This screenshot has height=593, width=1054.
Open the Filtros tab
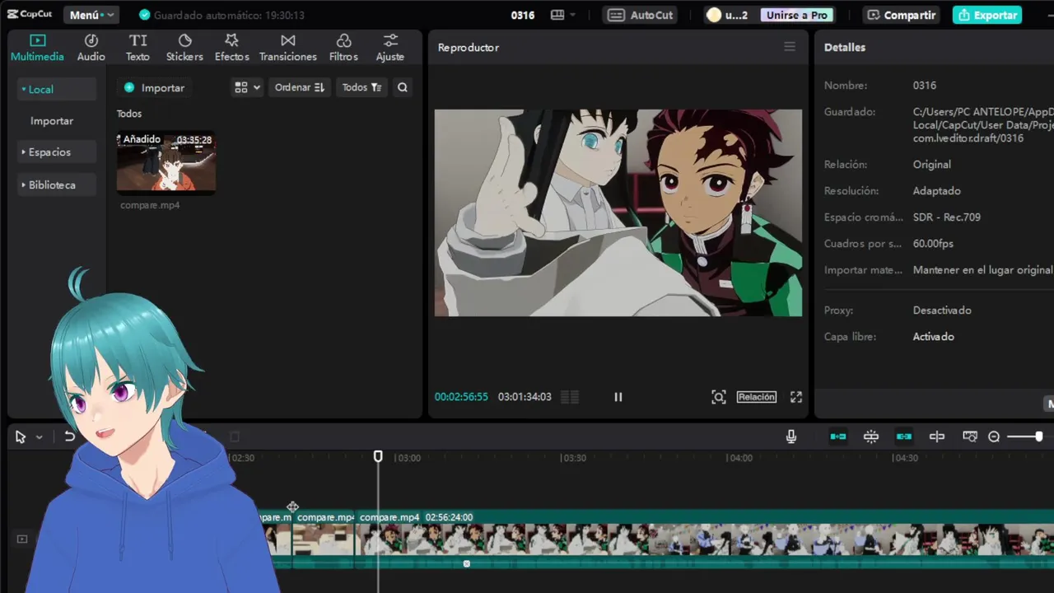pyautogui.click(x=343, y=48)
